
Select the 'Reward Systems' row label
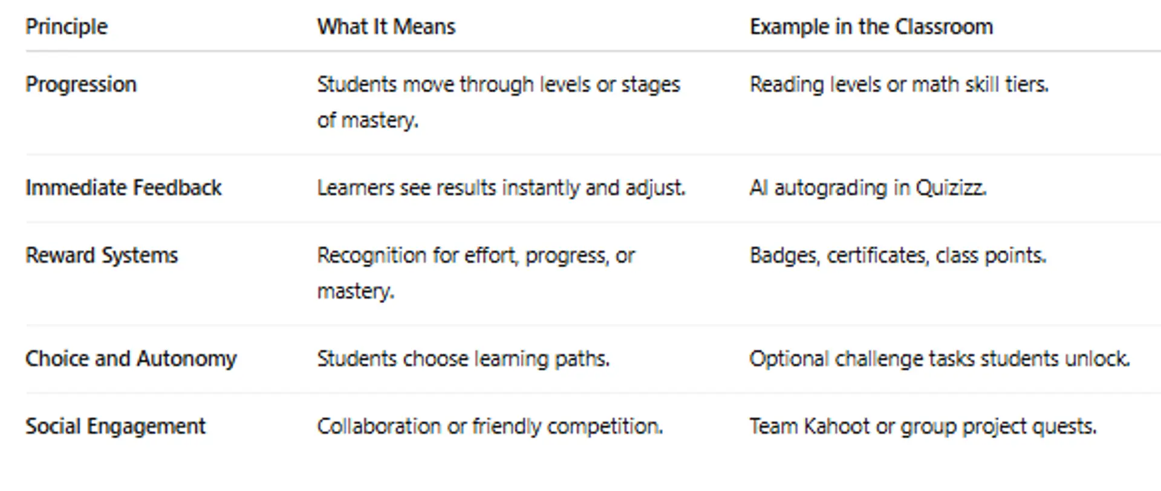[102, 255]
